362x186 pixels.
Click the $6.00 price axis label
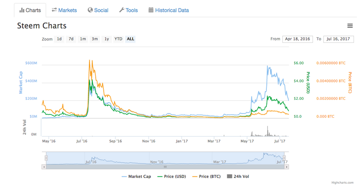click(299, 63)
